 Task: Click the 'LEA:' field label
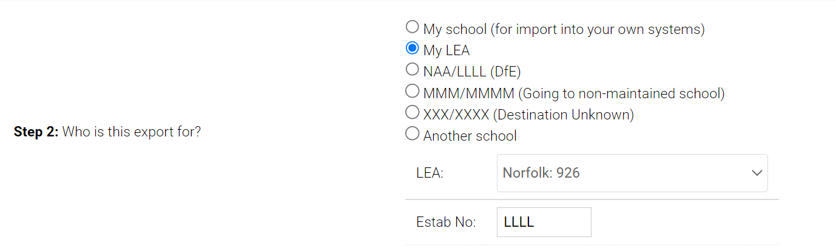point(430,173)
